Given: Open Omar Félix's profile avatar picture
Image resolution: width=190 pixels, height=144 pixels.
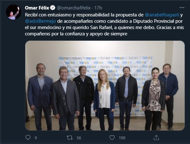Looking at the screenshot, I should pos(13,12).
